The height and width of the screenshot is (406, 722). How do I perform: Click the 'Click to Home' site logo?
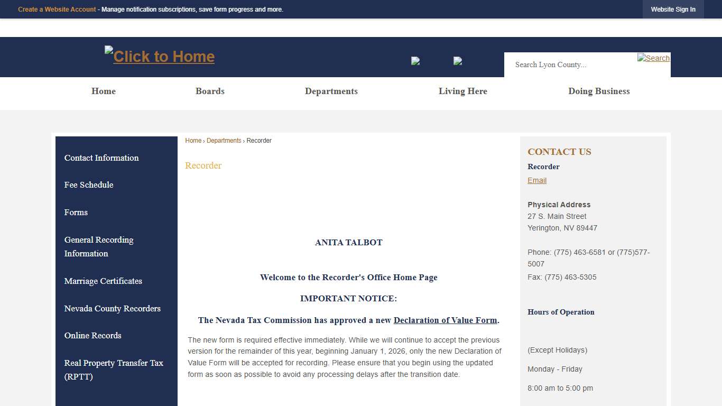point(159,56)
